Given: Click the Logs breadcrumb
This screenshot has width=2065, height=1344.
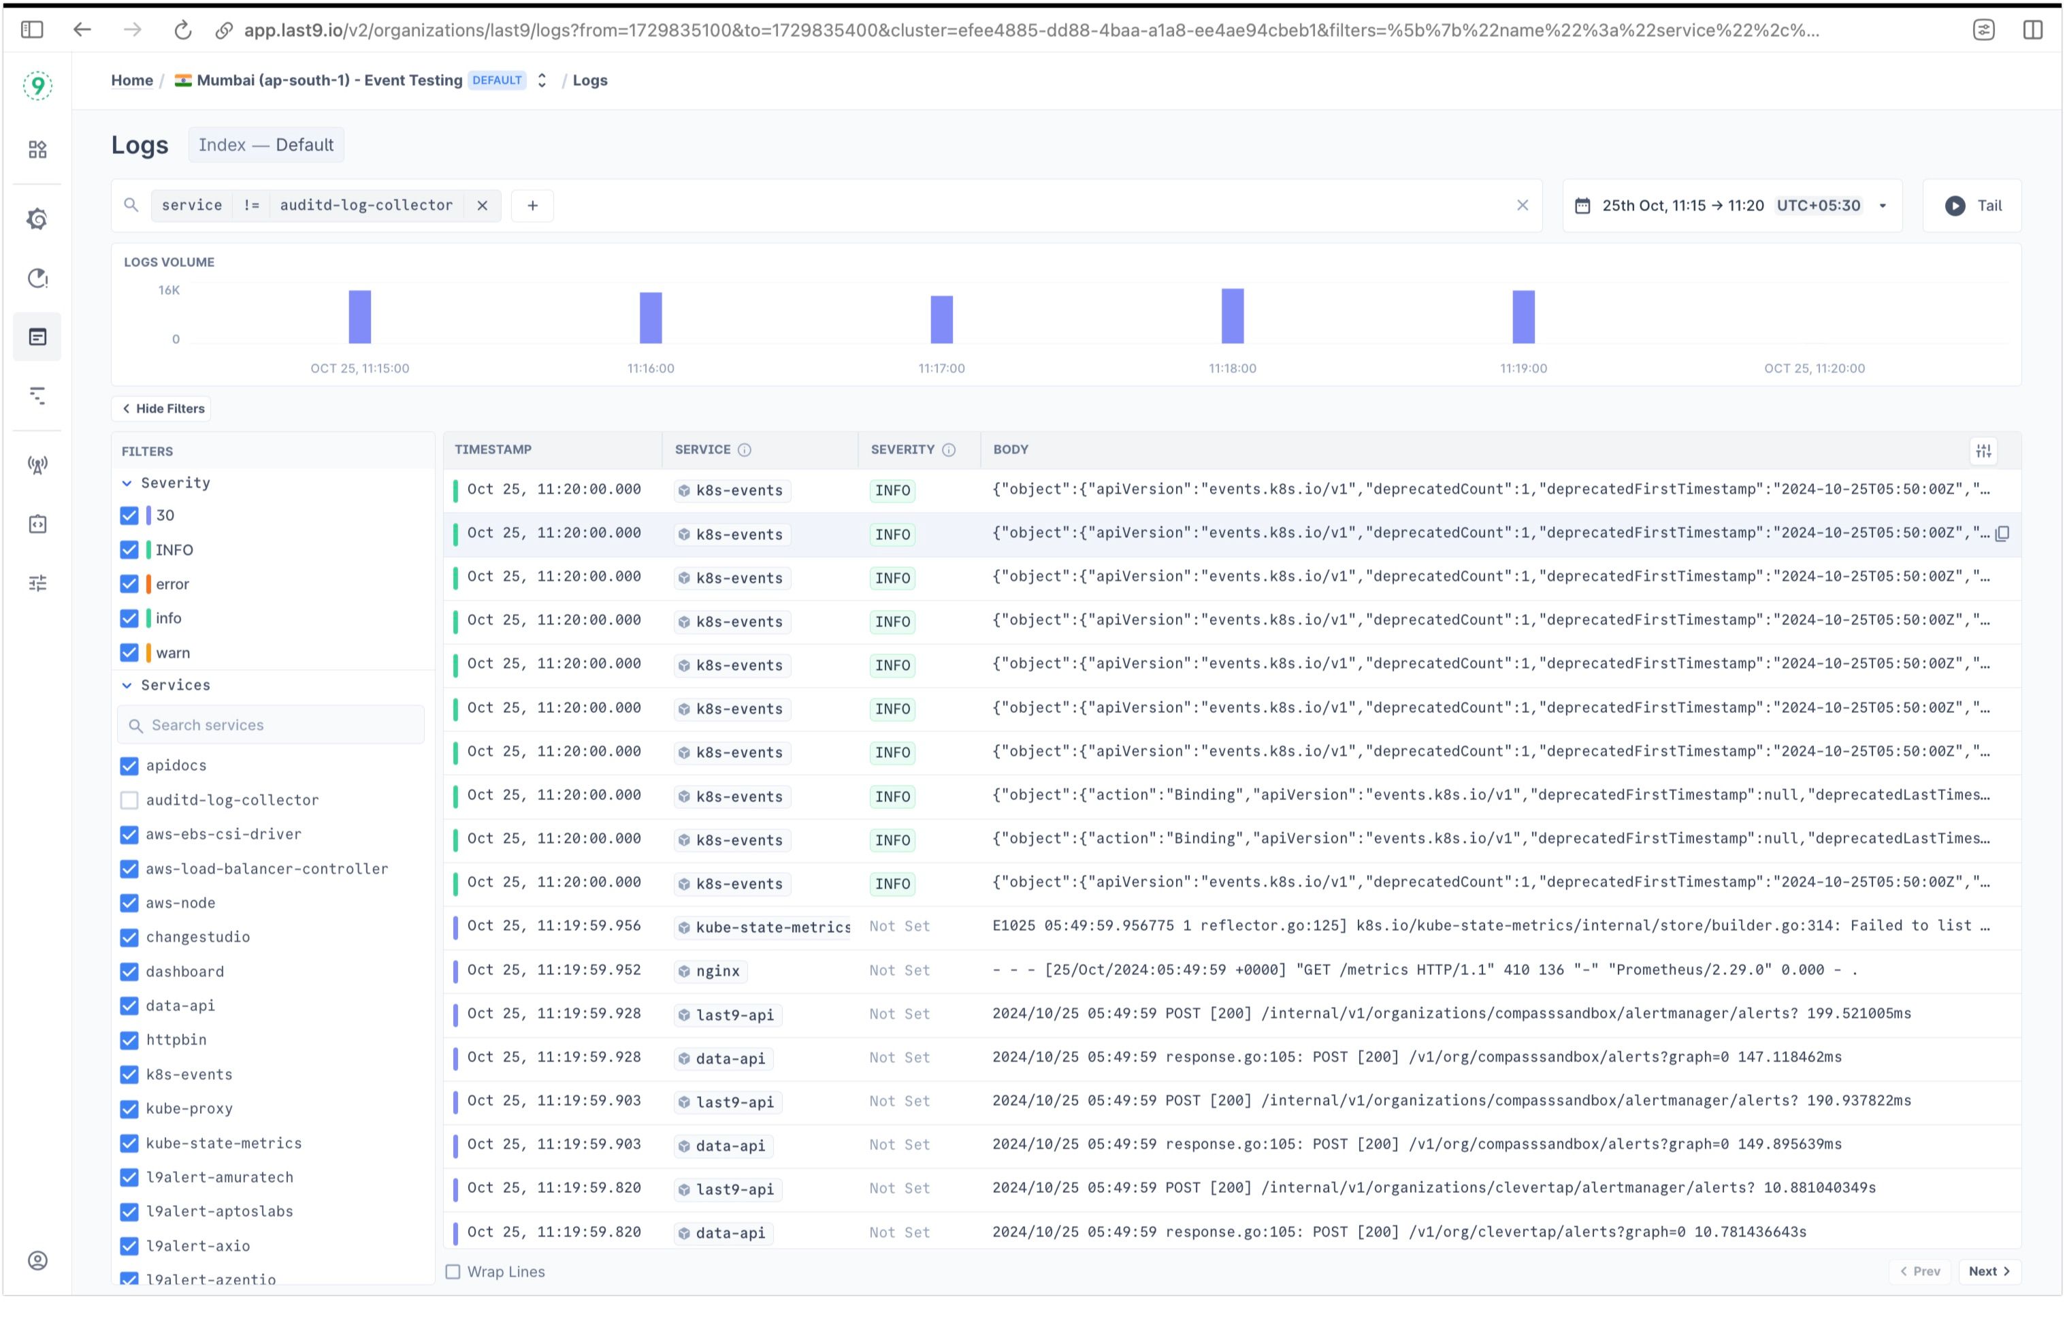Looking at the screenshot, I should [x=590, y=80].
